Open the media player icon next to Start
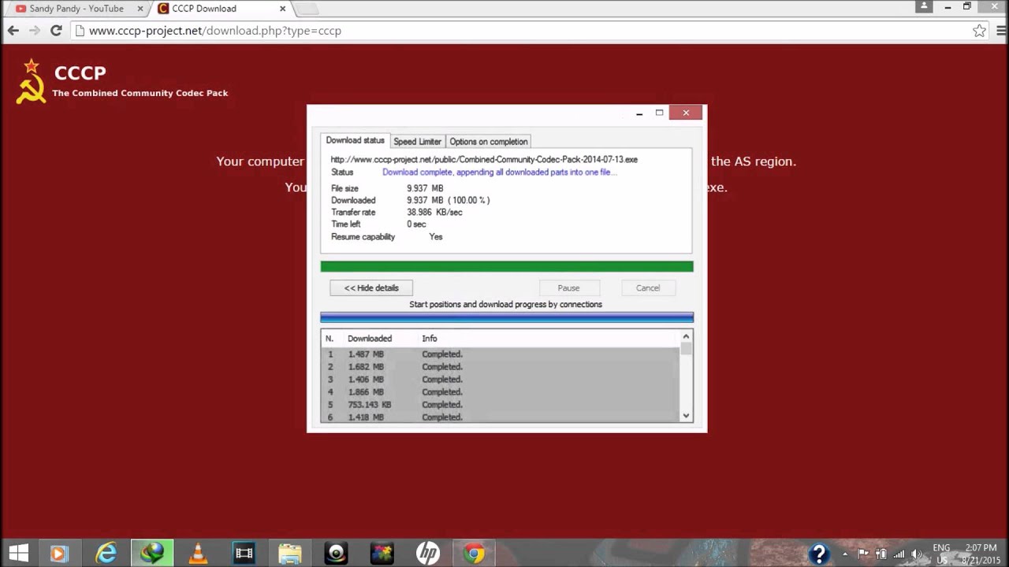The width and height of the screenshot is (1009, 567). (59, 554)
